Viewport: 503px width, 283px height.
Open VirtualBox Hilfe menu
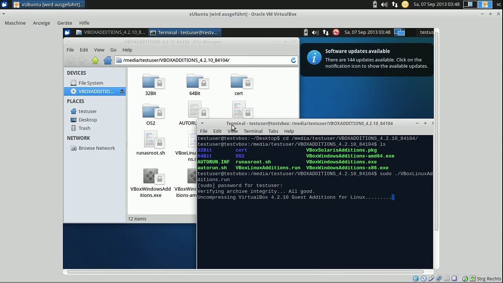click(84, 23)
